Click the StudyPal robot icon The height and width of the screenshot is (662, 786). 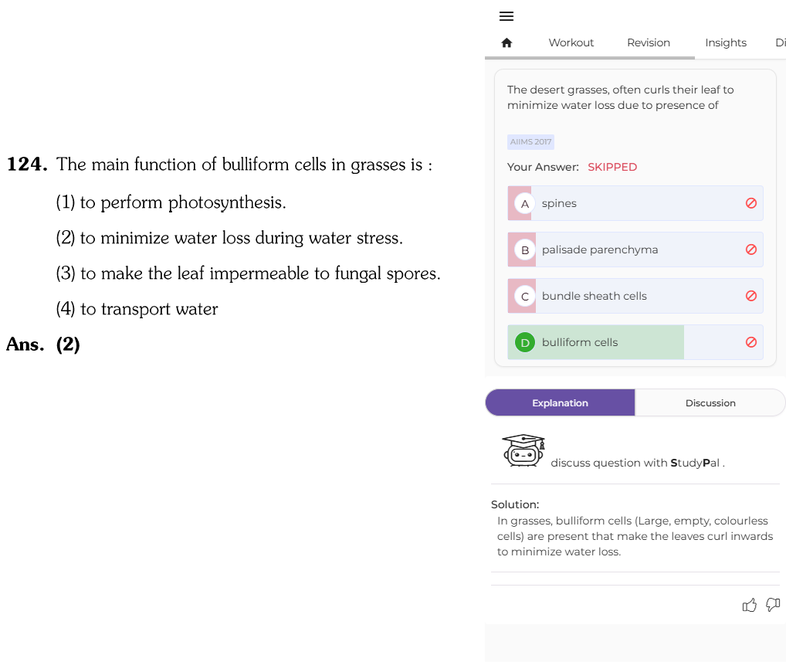[523, 450]
